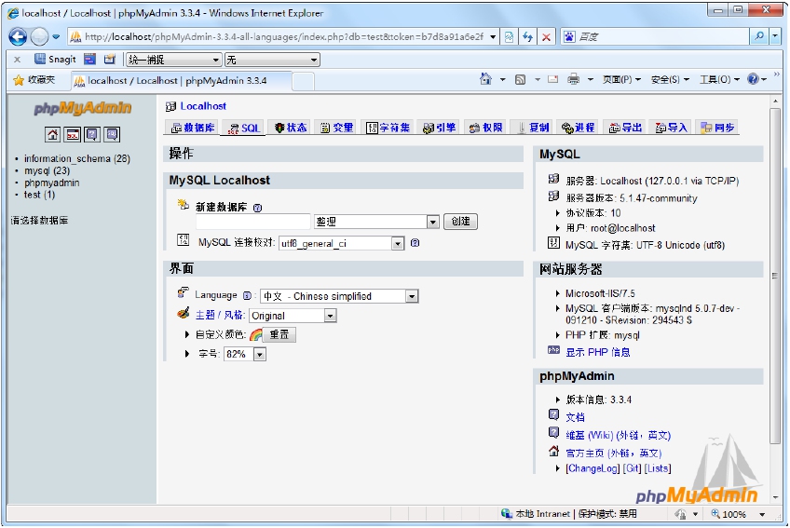This screenshot has height=528, width=790.
Task: Click the phpMyAdmin home icon in sidebar
Action: click(52, 134)
